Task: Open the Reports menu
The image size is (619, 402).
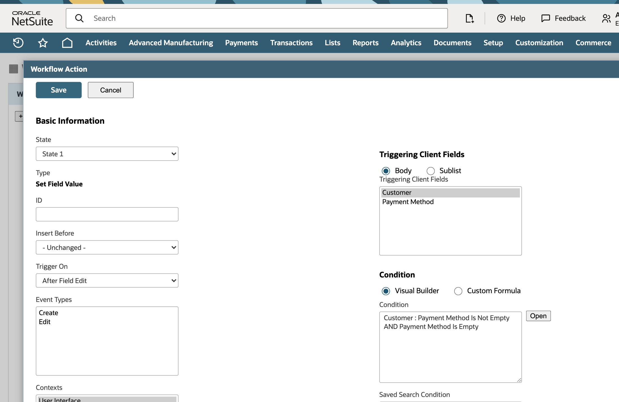Action: point(365,43)
